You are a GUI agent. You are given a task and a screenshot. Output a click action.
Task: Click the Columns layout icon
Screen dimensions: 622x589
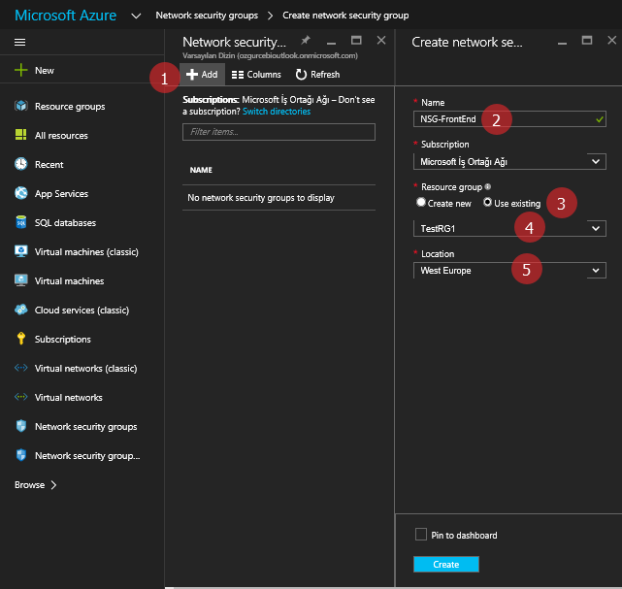click(x=238, y=75)
